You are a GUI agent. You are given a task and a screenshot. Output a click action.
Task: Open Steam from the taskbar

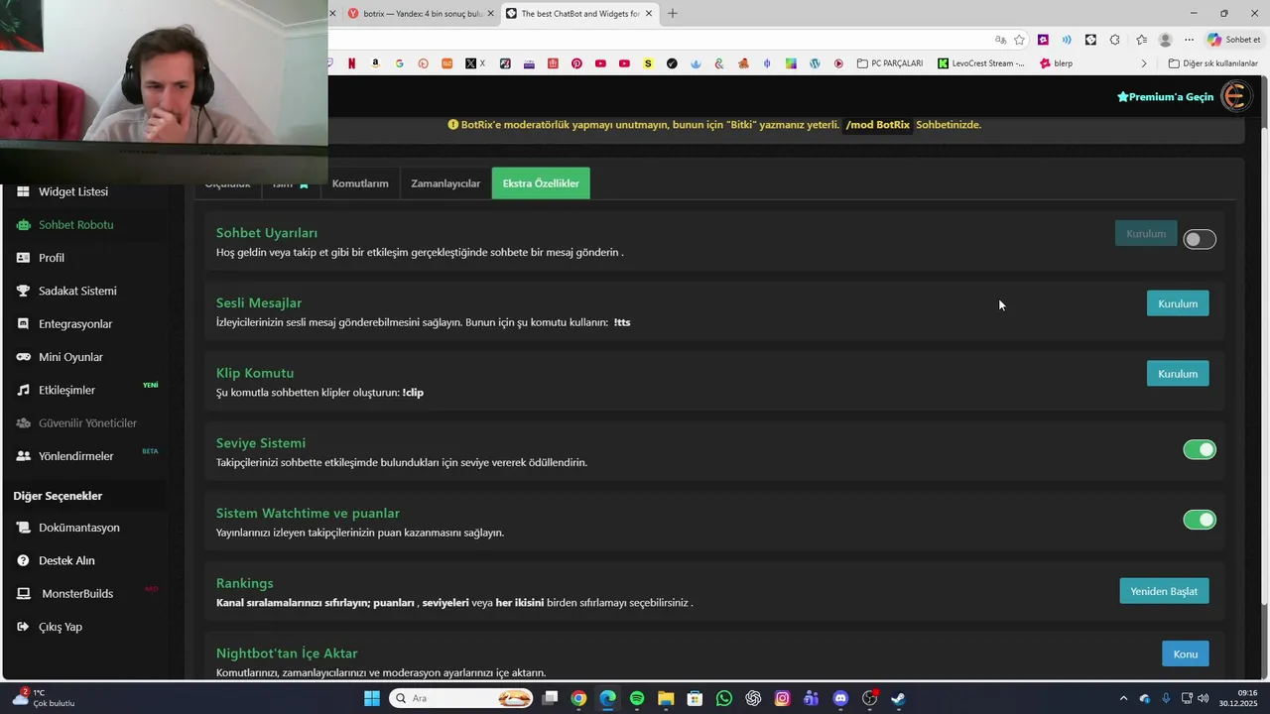pyautogui.click(x=898, y=698)
